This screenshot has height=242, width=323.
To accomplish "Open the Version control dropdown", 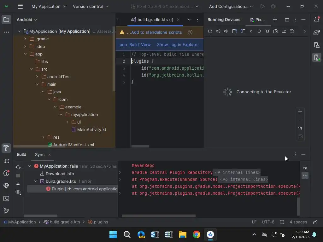I will pos(91,6).
